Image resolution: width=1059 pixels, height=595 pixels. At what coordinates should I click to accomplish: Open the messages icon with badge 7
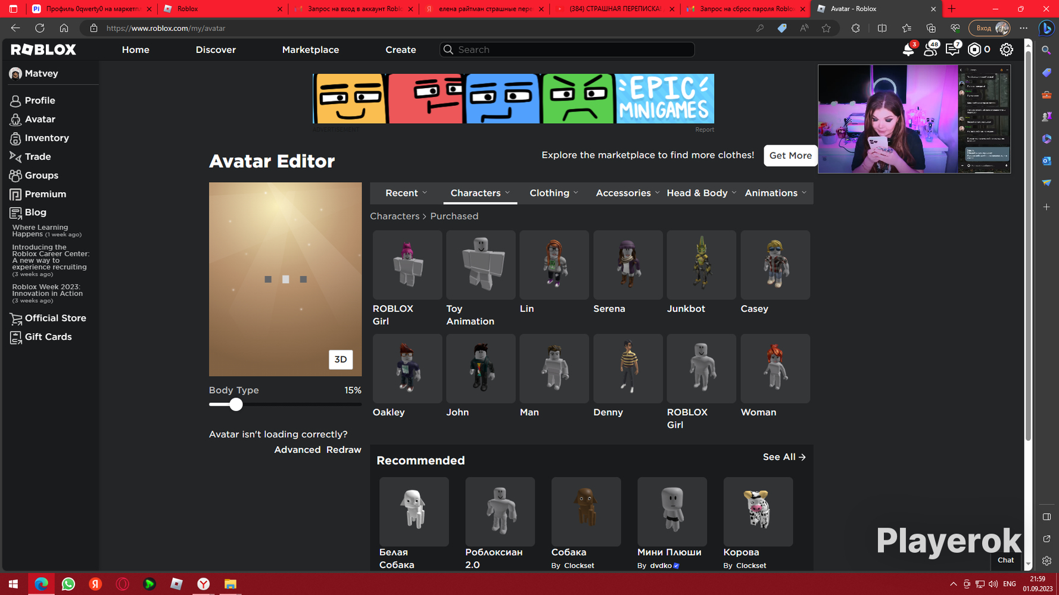[952, 49]
